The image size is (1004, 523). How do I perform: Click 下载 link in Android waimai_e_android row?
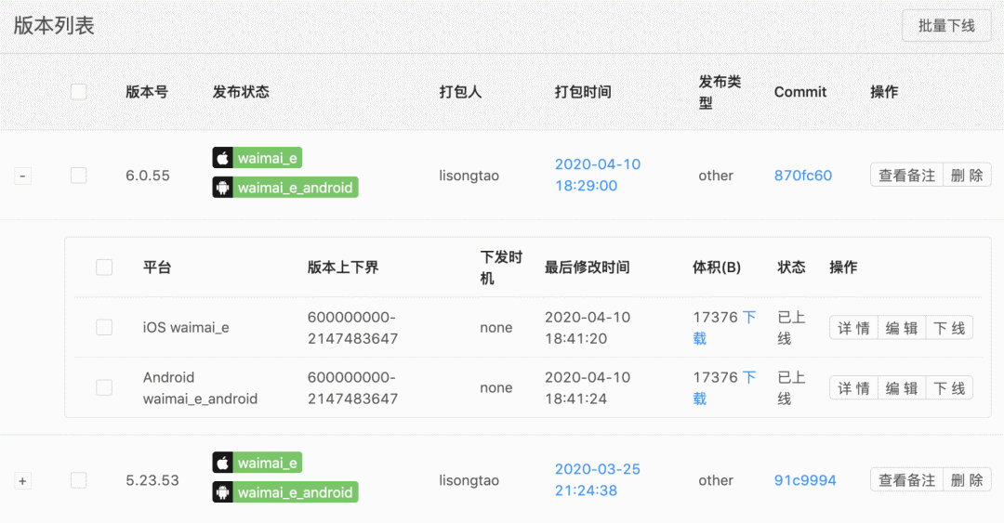[724, 387]
